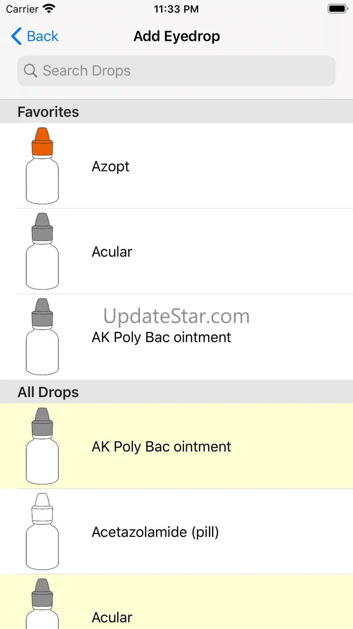The image size is (353, 629).
Task: Tap the white-capped Acetazolamide bottle icon
Action: 42,531
